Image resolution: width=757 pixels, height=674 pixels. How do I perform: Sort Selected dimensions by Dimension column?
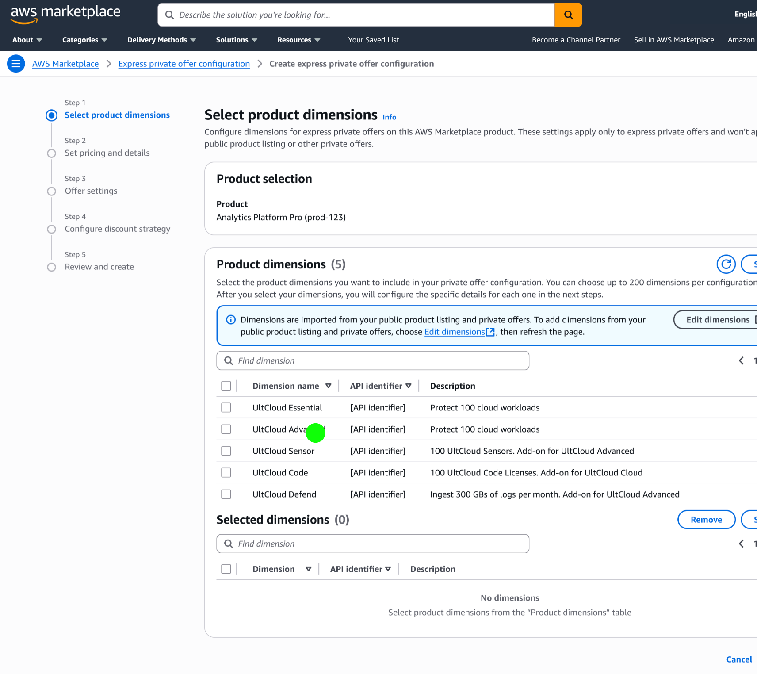point(308,569)
